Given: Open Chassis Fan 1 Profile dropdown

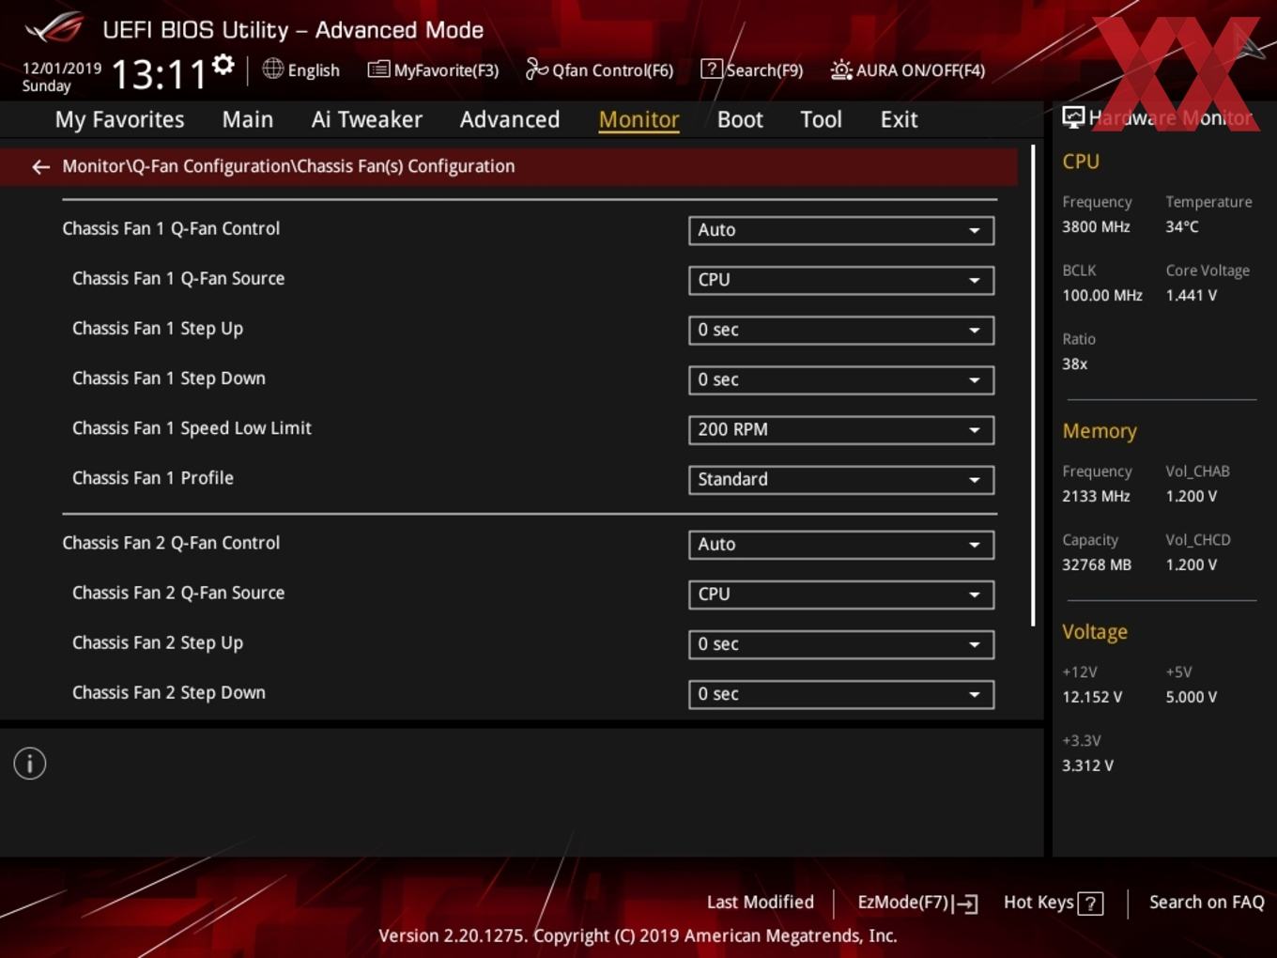Looking at the screenshot, I should click(x=841, y=479).
